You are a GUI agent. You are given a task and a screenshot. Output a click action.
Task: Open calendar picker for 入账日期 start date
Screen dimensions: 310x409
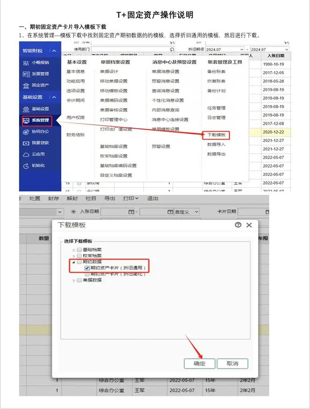click(131, 212)
